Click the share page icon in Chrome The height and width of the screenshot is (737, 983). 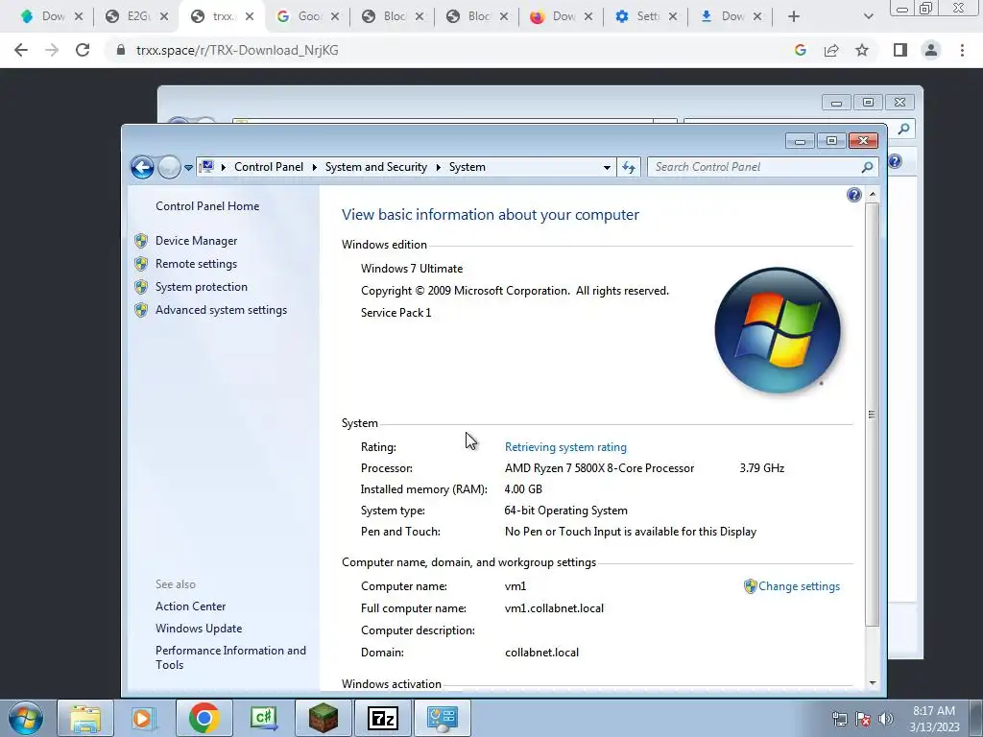[831, 50]
